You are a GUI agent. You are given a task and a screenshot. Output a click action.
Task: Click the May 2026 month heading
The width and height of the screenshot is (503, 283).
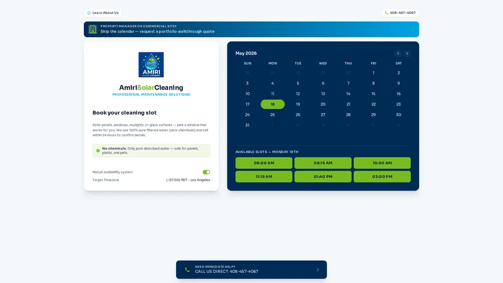[246, 53]
